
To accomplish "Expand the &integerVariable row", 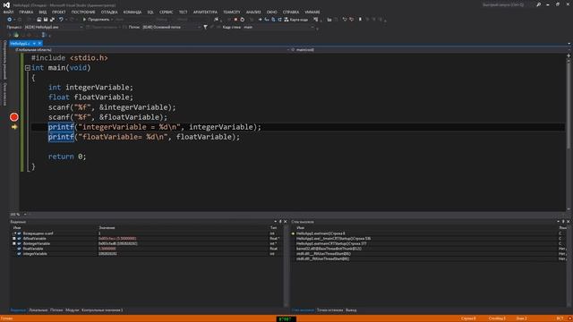I will (14, 243).
